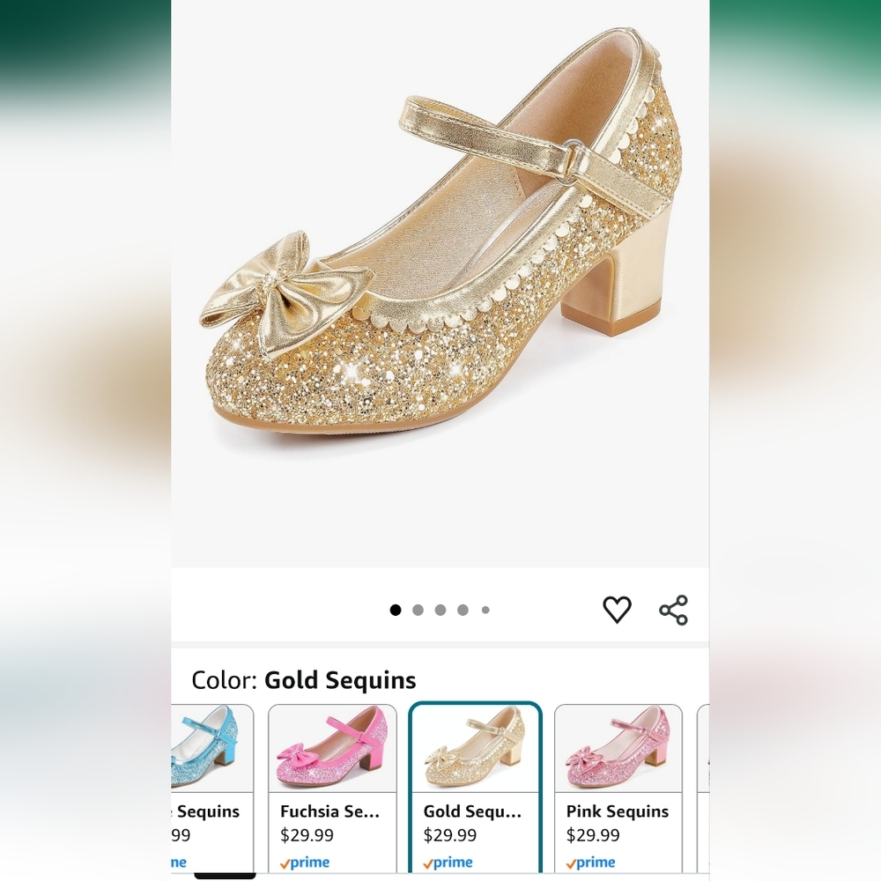Click the Prime link under Pink Sequins
This screenshot has height=881, width=881.
(592, 862)
